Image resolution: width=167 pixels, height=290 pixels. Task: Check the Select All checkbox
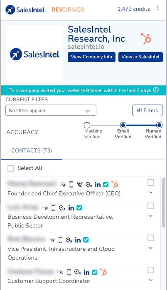[x=11, y=168]
